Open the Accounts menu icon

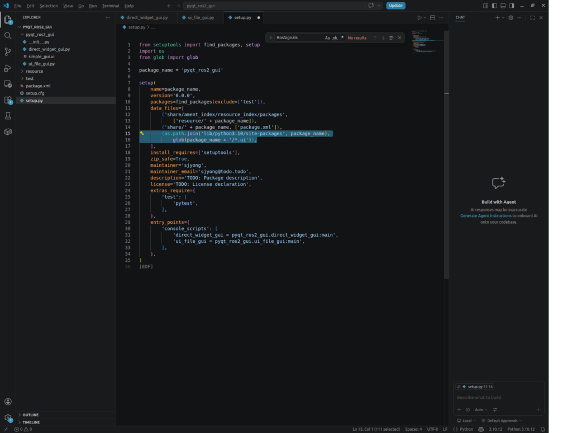pos(8,402)
